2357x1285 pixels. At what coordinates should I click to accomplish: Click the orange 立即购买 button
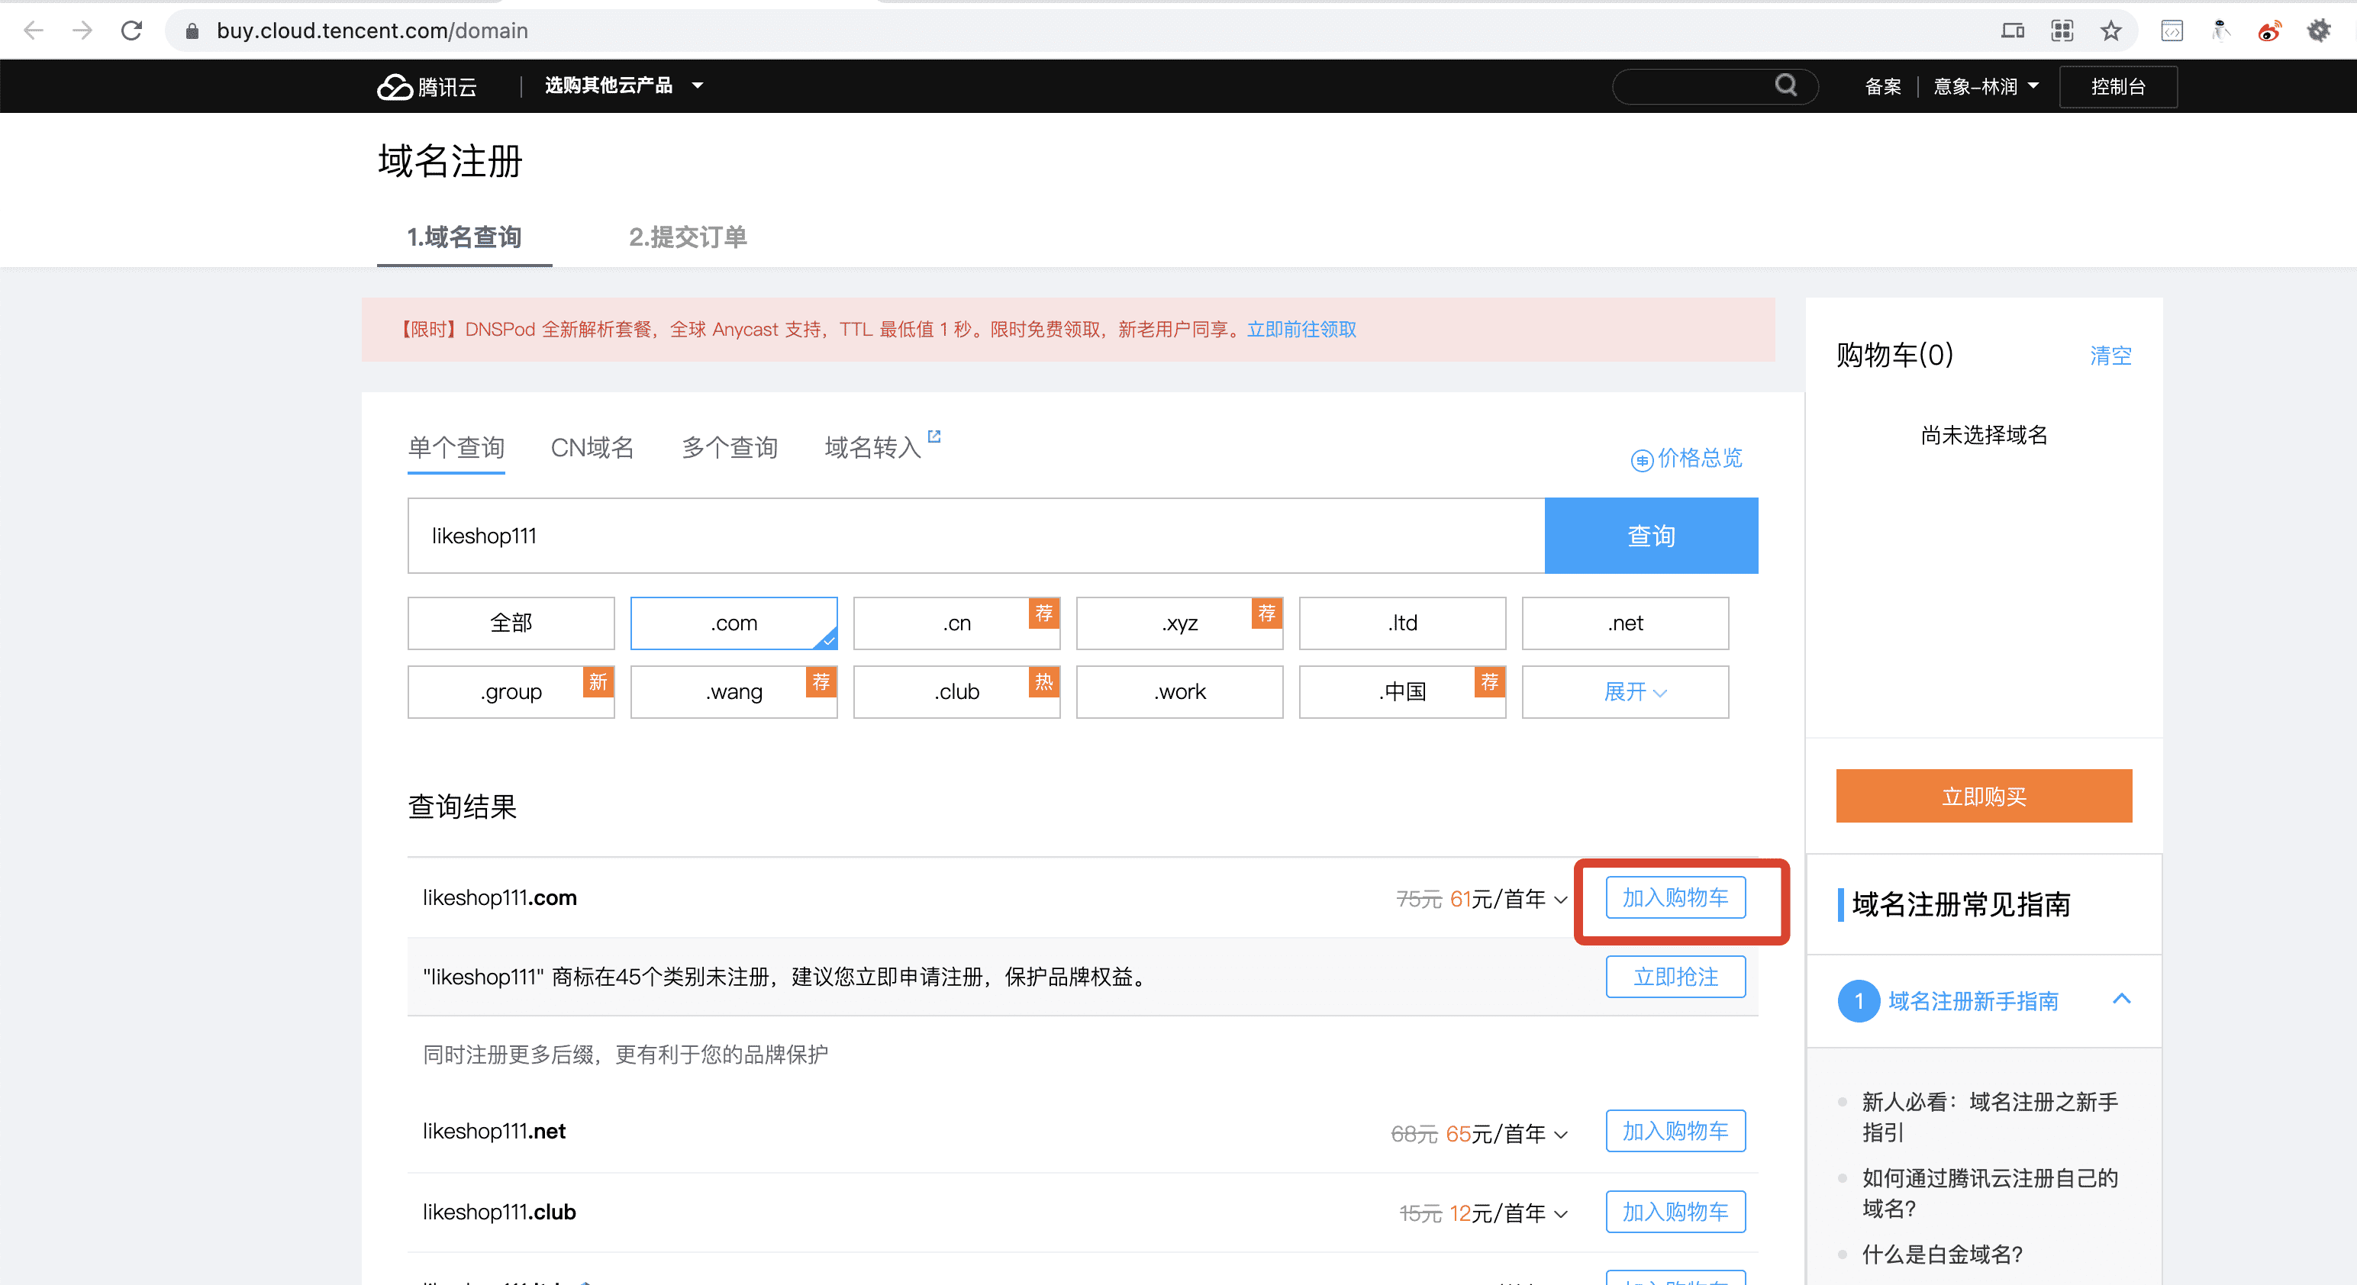click(x=1983, y=796)
